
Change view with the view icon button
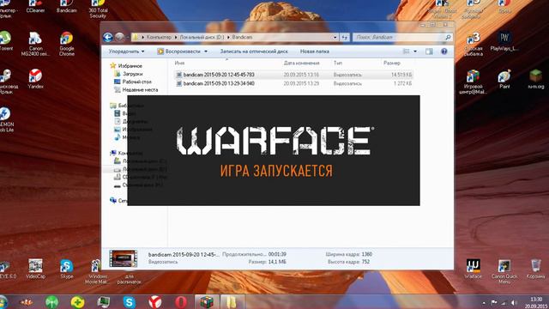pyautogui.click(x=406, y=51)
